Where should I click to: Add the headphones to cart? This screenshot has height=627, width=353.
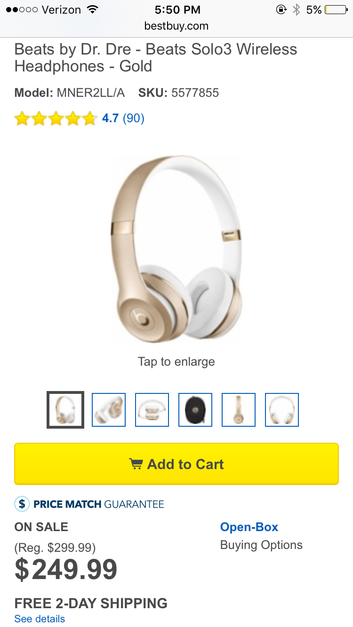(x=176, y=464)
